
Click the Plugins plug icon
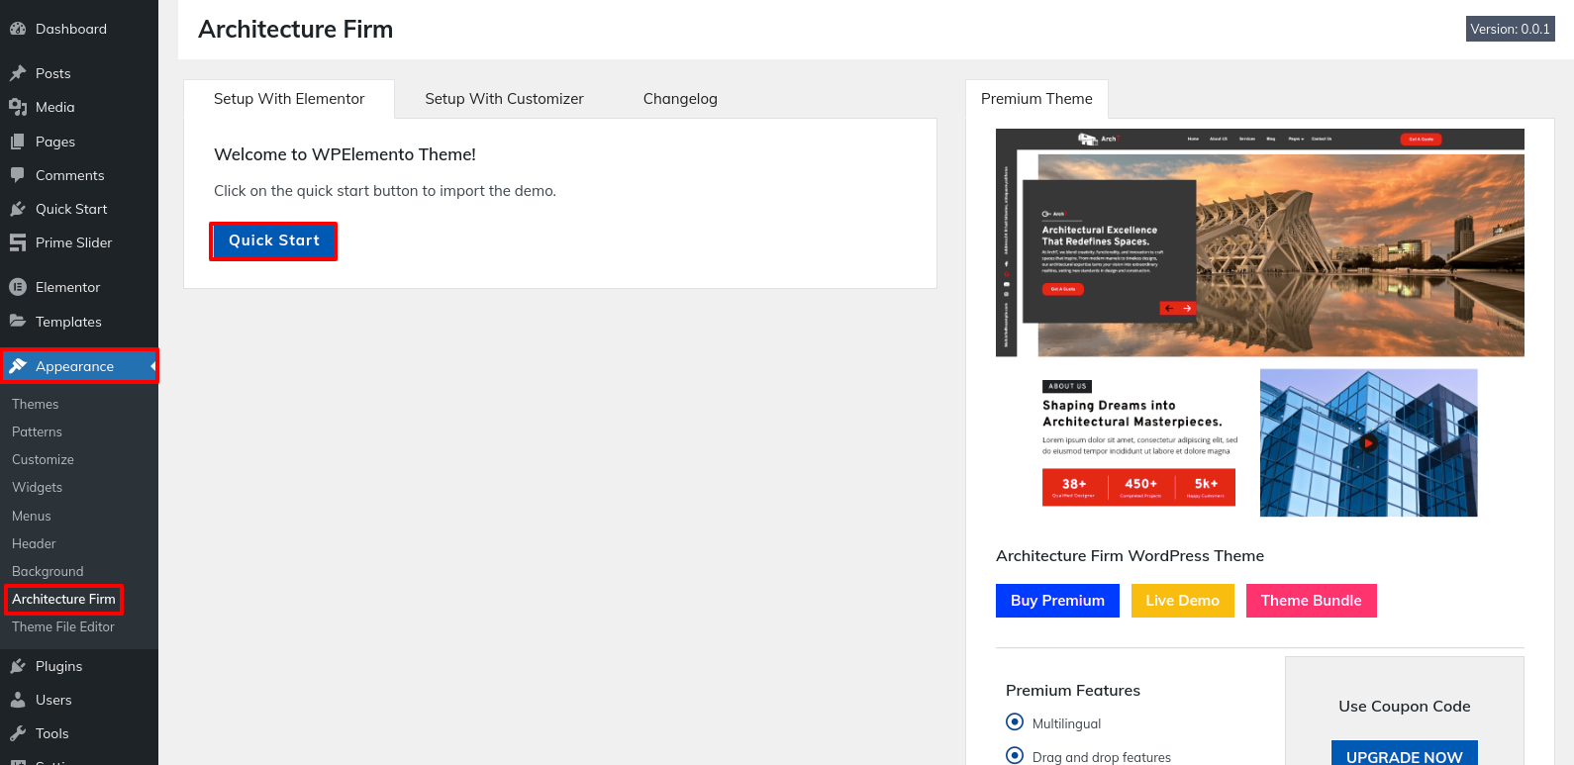point(18,666)
